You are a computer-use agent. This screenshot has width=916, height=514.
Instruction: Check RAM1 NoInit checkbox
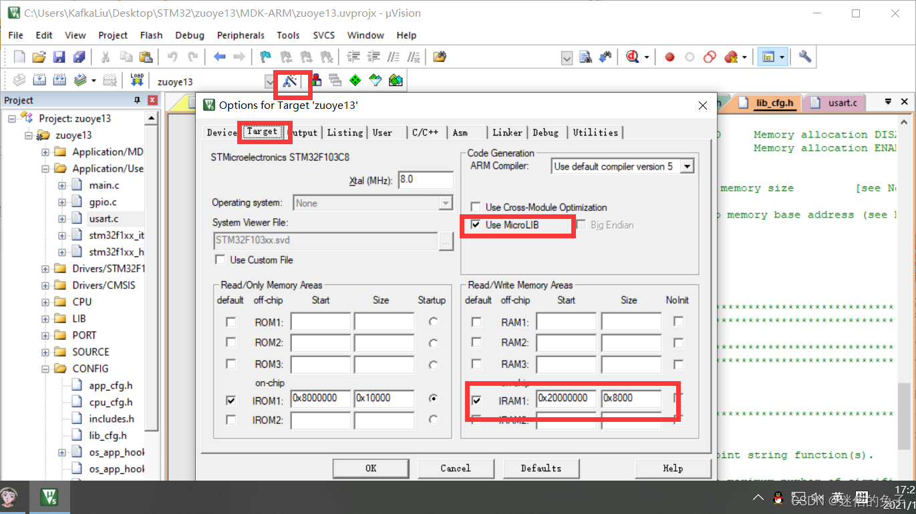678,322
